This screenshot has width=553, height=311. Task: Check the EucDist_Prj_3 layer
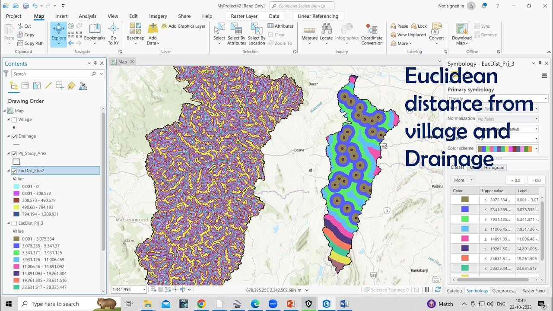14,223
